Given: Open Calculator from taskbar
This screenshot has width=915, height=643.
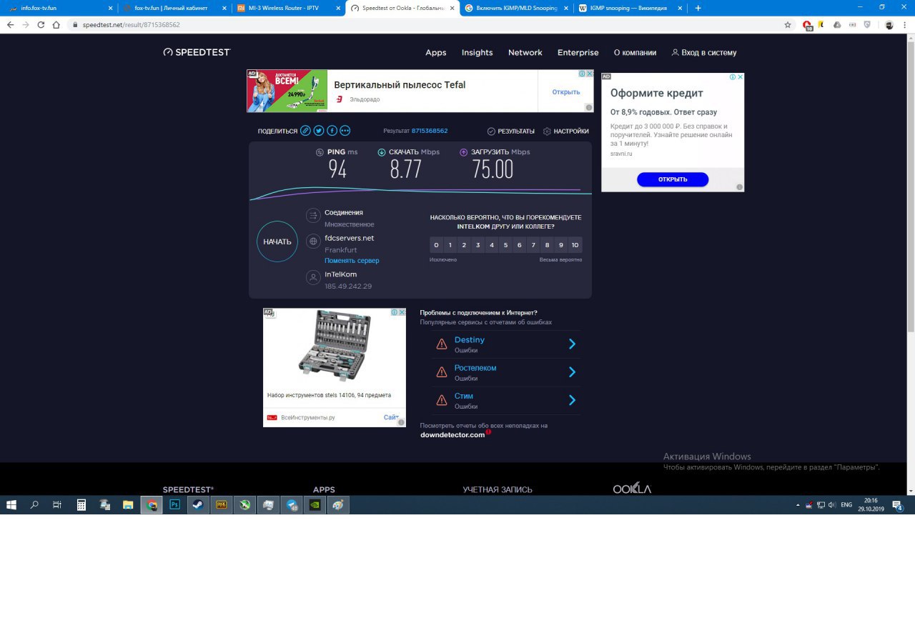Looking at the screenshot, I should (x=81, y=504).
